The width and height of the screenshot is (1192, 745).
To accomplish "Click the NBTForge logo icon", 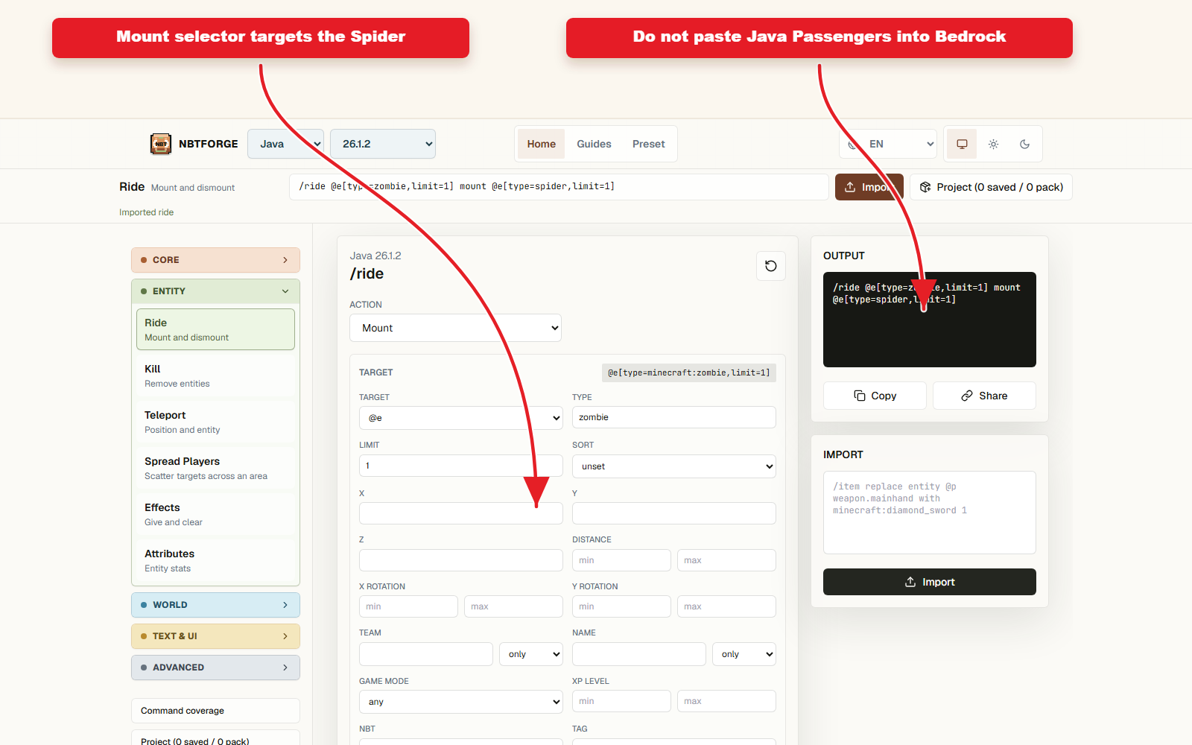I will [x=161, y=144].
